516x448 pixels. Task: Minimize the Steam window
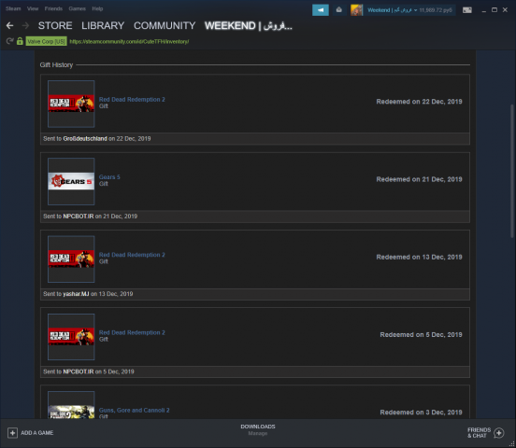pyautogui.click(x=484, y=10)
